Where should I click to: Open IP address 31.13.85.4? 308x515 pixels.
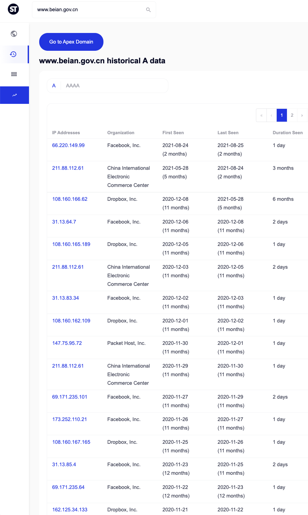64,465
